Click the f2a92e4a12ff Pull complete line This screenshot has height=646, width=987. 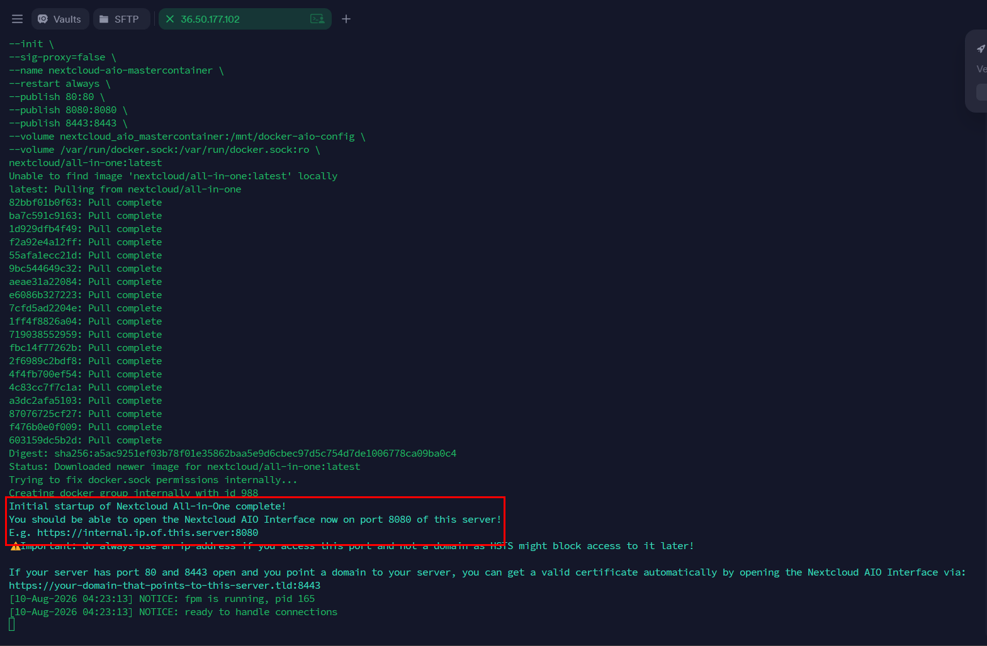[85, 242]
